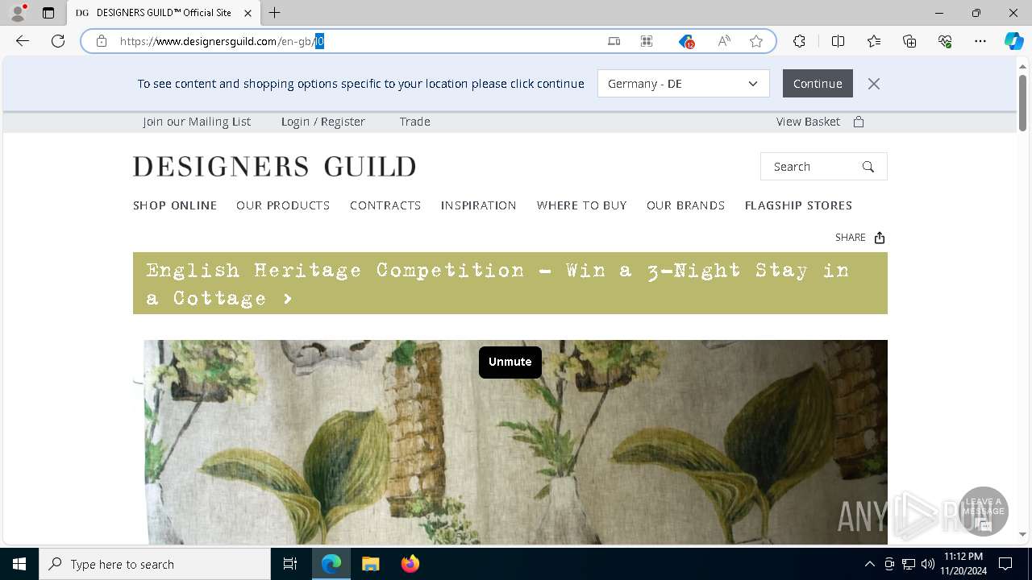Go back with the browser back arrow
Image resolution: width=1032 pixels, height=580 pixels.
click(23, 41)
